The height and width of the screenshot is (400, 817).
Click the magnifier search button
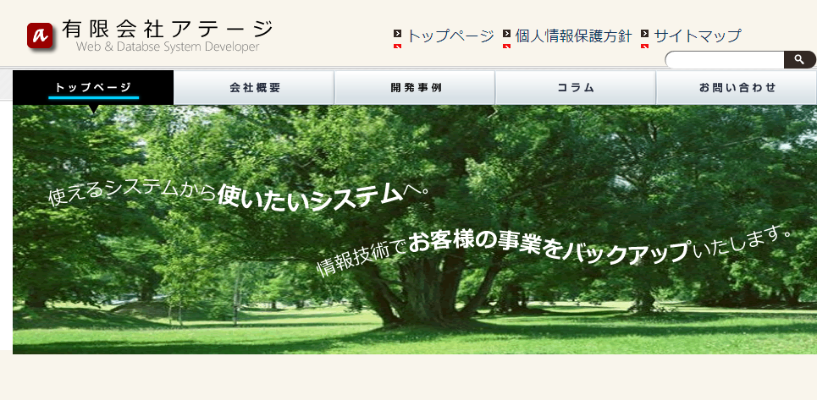pos(799,59)
